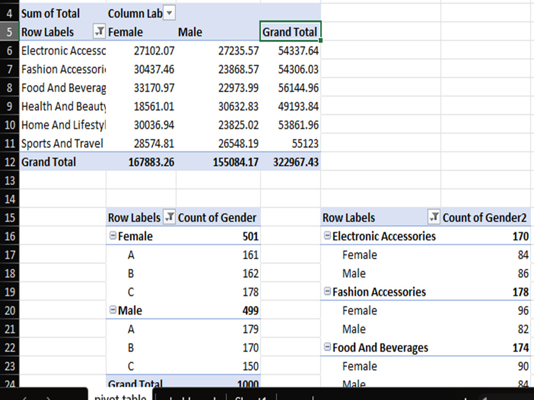Viewport: 534px width, 400px height.
Task: Select Electronic Accessories row label in row 6
Action: [63, 51]
